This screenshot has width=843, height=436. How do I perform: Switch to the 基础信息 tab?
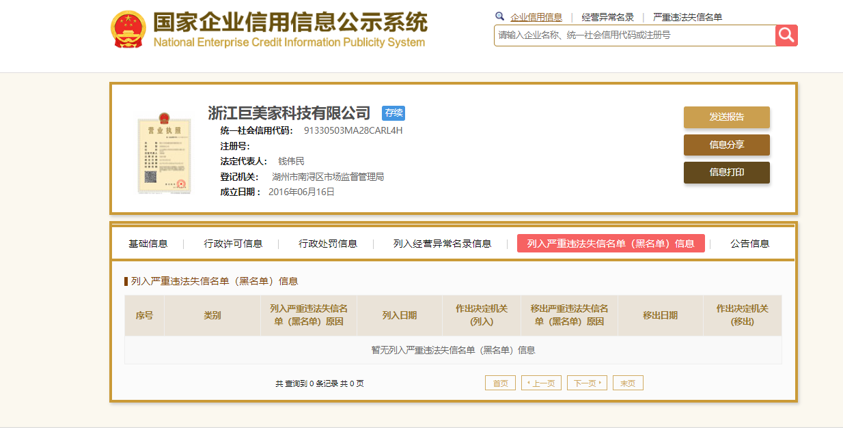click(148, 244)
